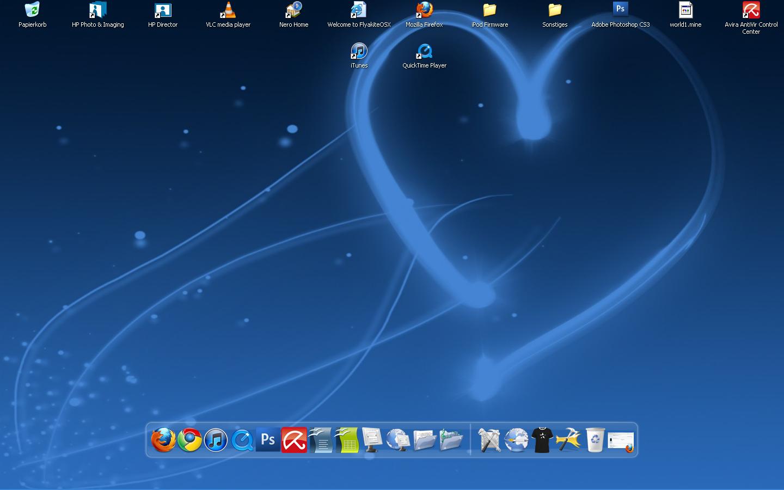Viewport: 784px width, 490px height.
Task: Launch Google Chrome from the dock
Action: (189, 440)
